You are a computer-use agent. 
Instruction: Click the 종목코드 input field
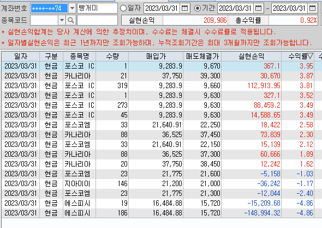point(44,20)
